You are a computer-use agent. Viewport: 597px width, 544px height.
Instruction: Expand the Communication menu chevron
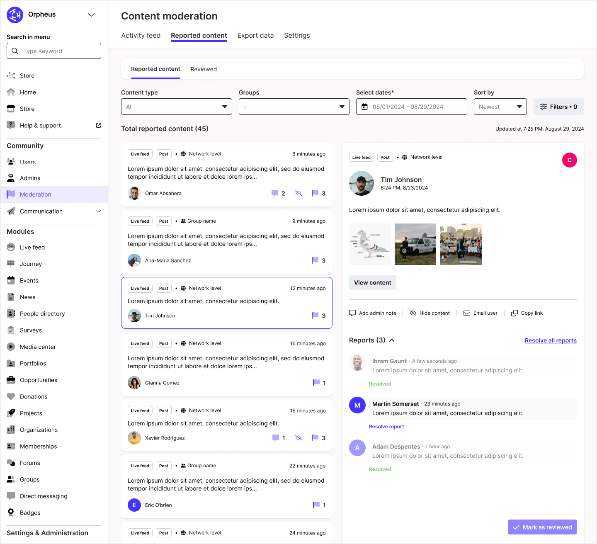coord(99,211)
